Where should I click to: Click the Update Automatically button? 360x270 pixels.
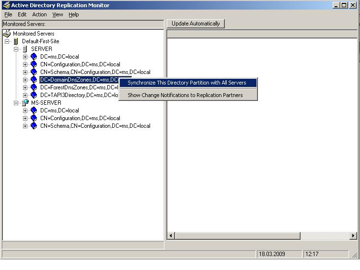coord(196,24)
